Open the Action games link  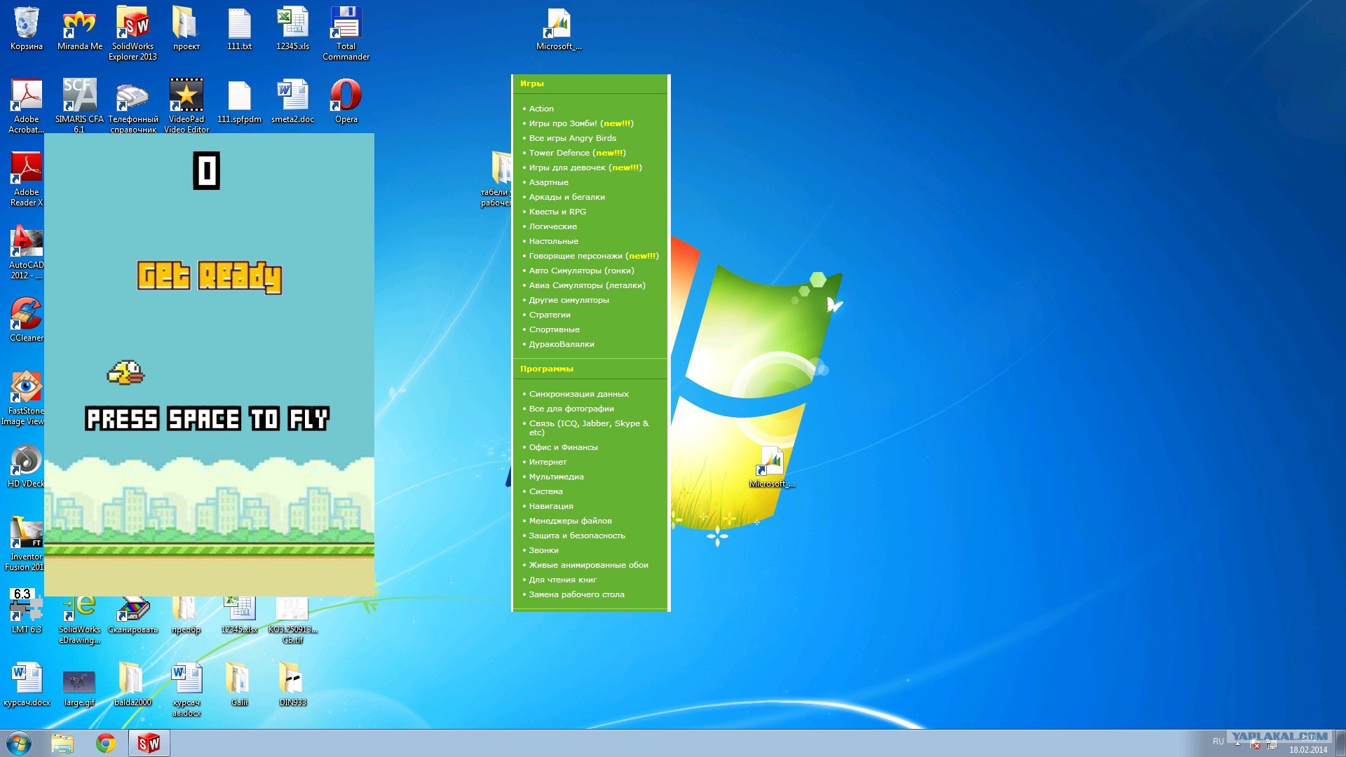(541, 109)
